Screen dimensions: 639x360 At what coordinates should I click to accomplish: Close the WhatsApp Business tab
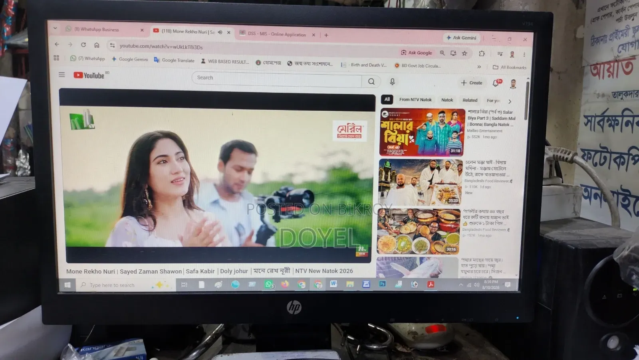pyautogui.click(x=142, y=30)
